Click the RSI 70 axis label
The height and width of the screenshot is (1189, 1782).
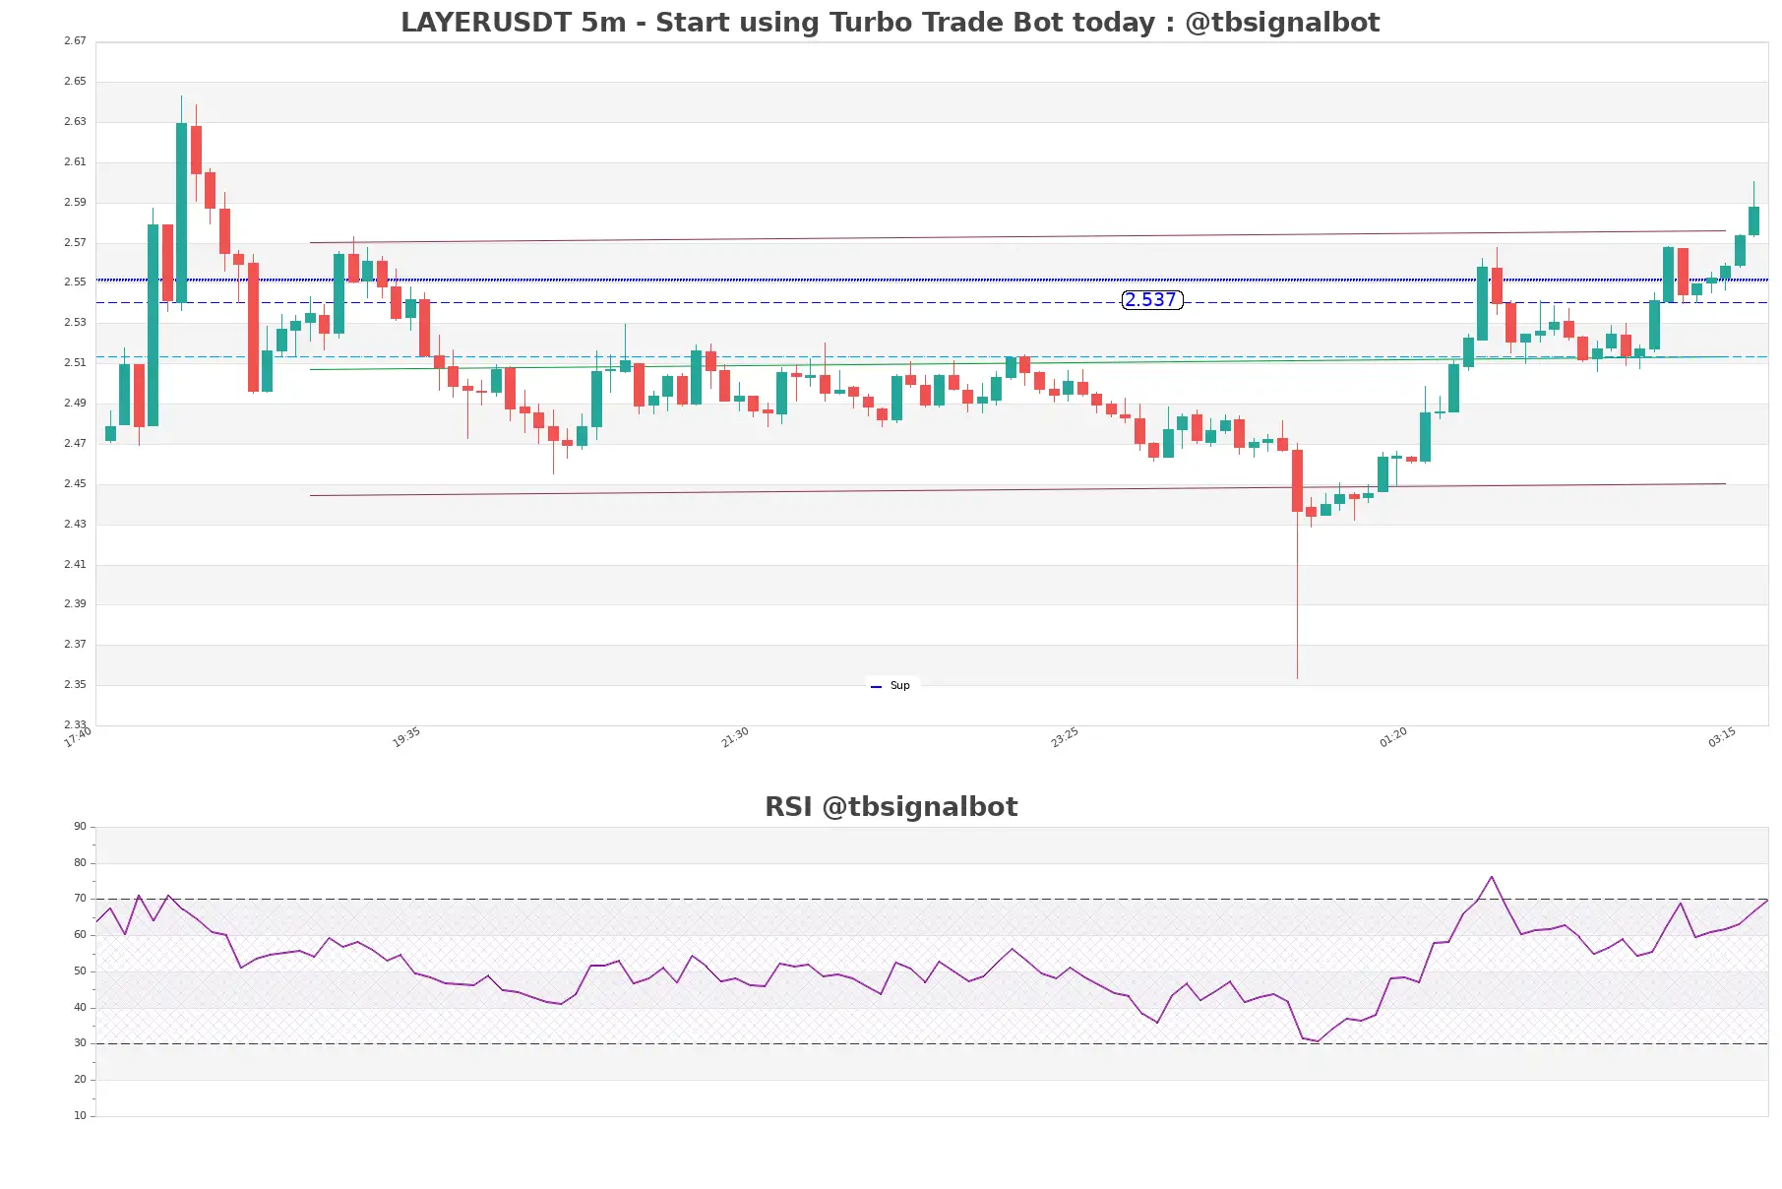click(x=80, y=899)
